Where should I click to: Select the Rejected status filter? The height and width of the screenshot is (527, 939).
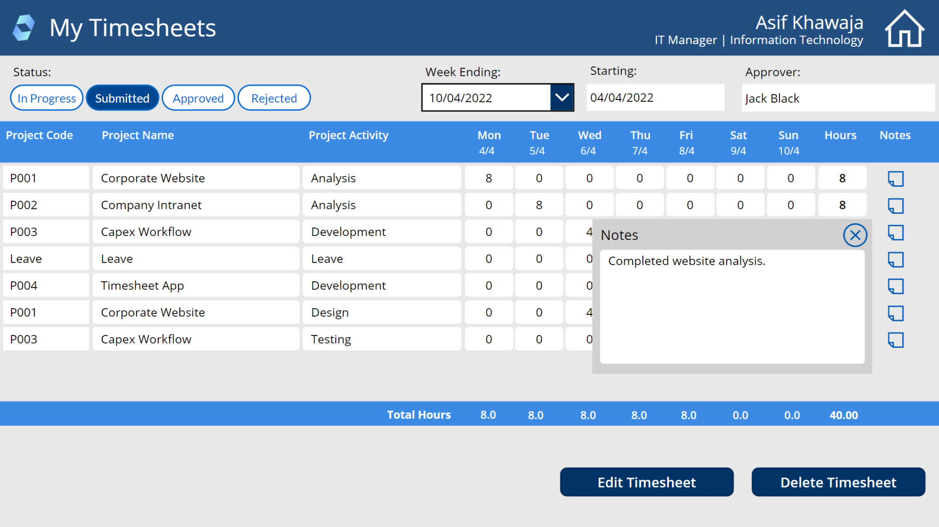(x=274, y=98)
